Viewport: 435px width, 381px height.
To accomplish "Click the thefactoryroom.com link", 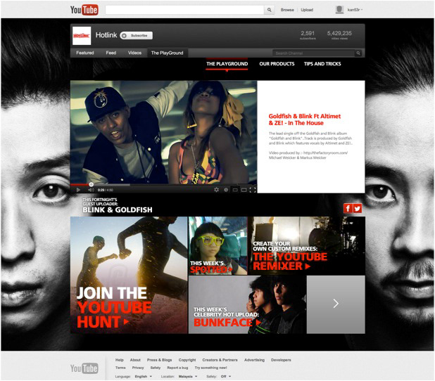I will [325, 153].
